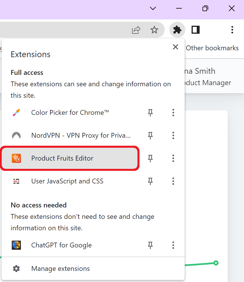Open the browser Extensions puzzle-piece icon
This screenshot has height=282, width=244.
pos(177,30)
